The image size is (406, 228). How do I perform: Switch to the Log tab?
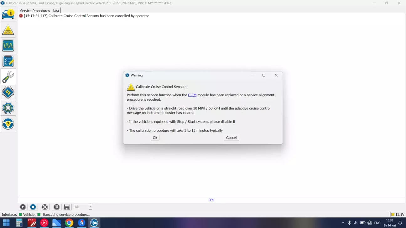pyautogui.click(x=56, y=11)
